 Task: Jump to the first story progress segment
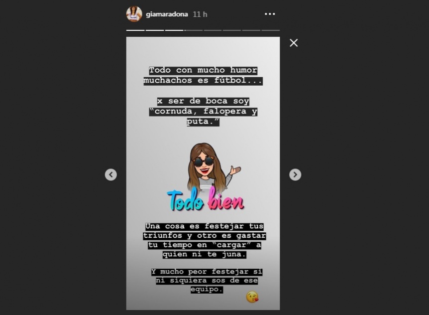(135, 30)
